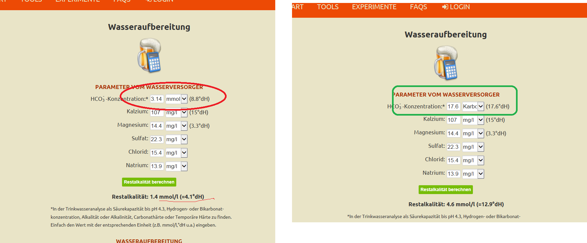This screenshot has width=587, height=243.
Task: Open Natrium unit dropdown in right screenshot
Action: (x=473, y=174)
